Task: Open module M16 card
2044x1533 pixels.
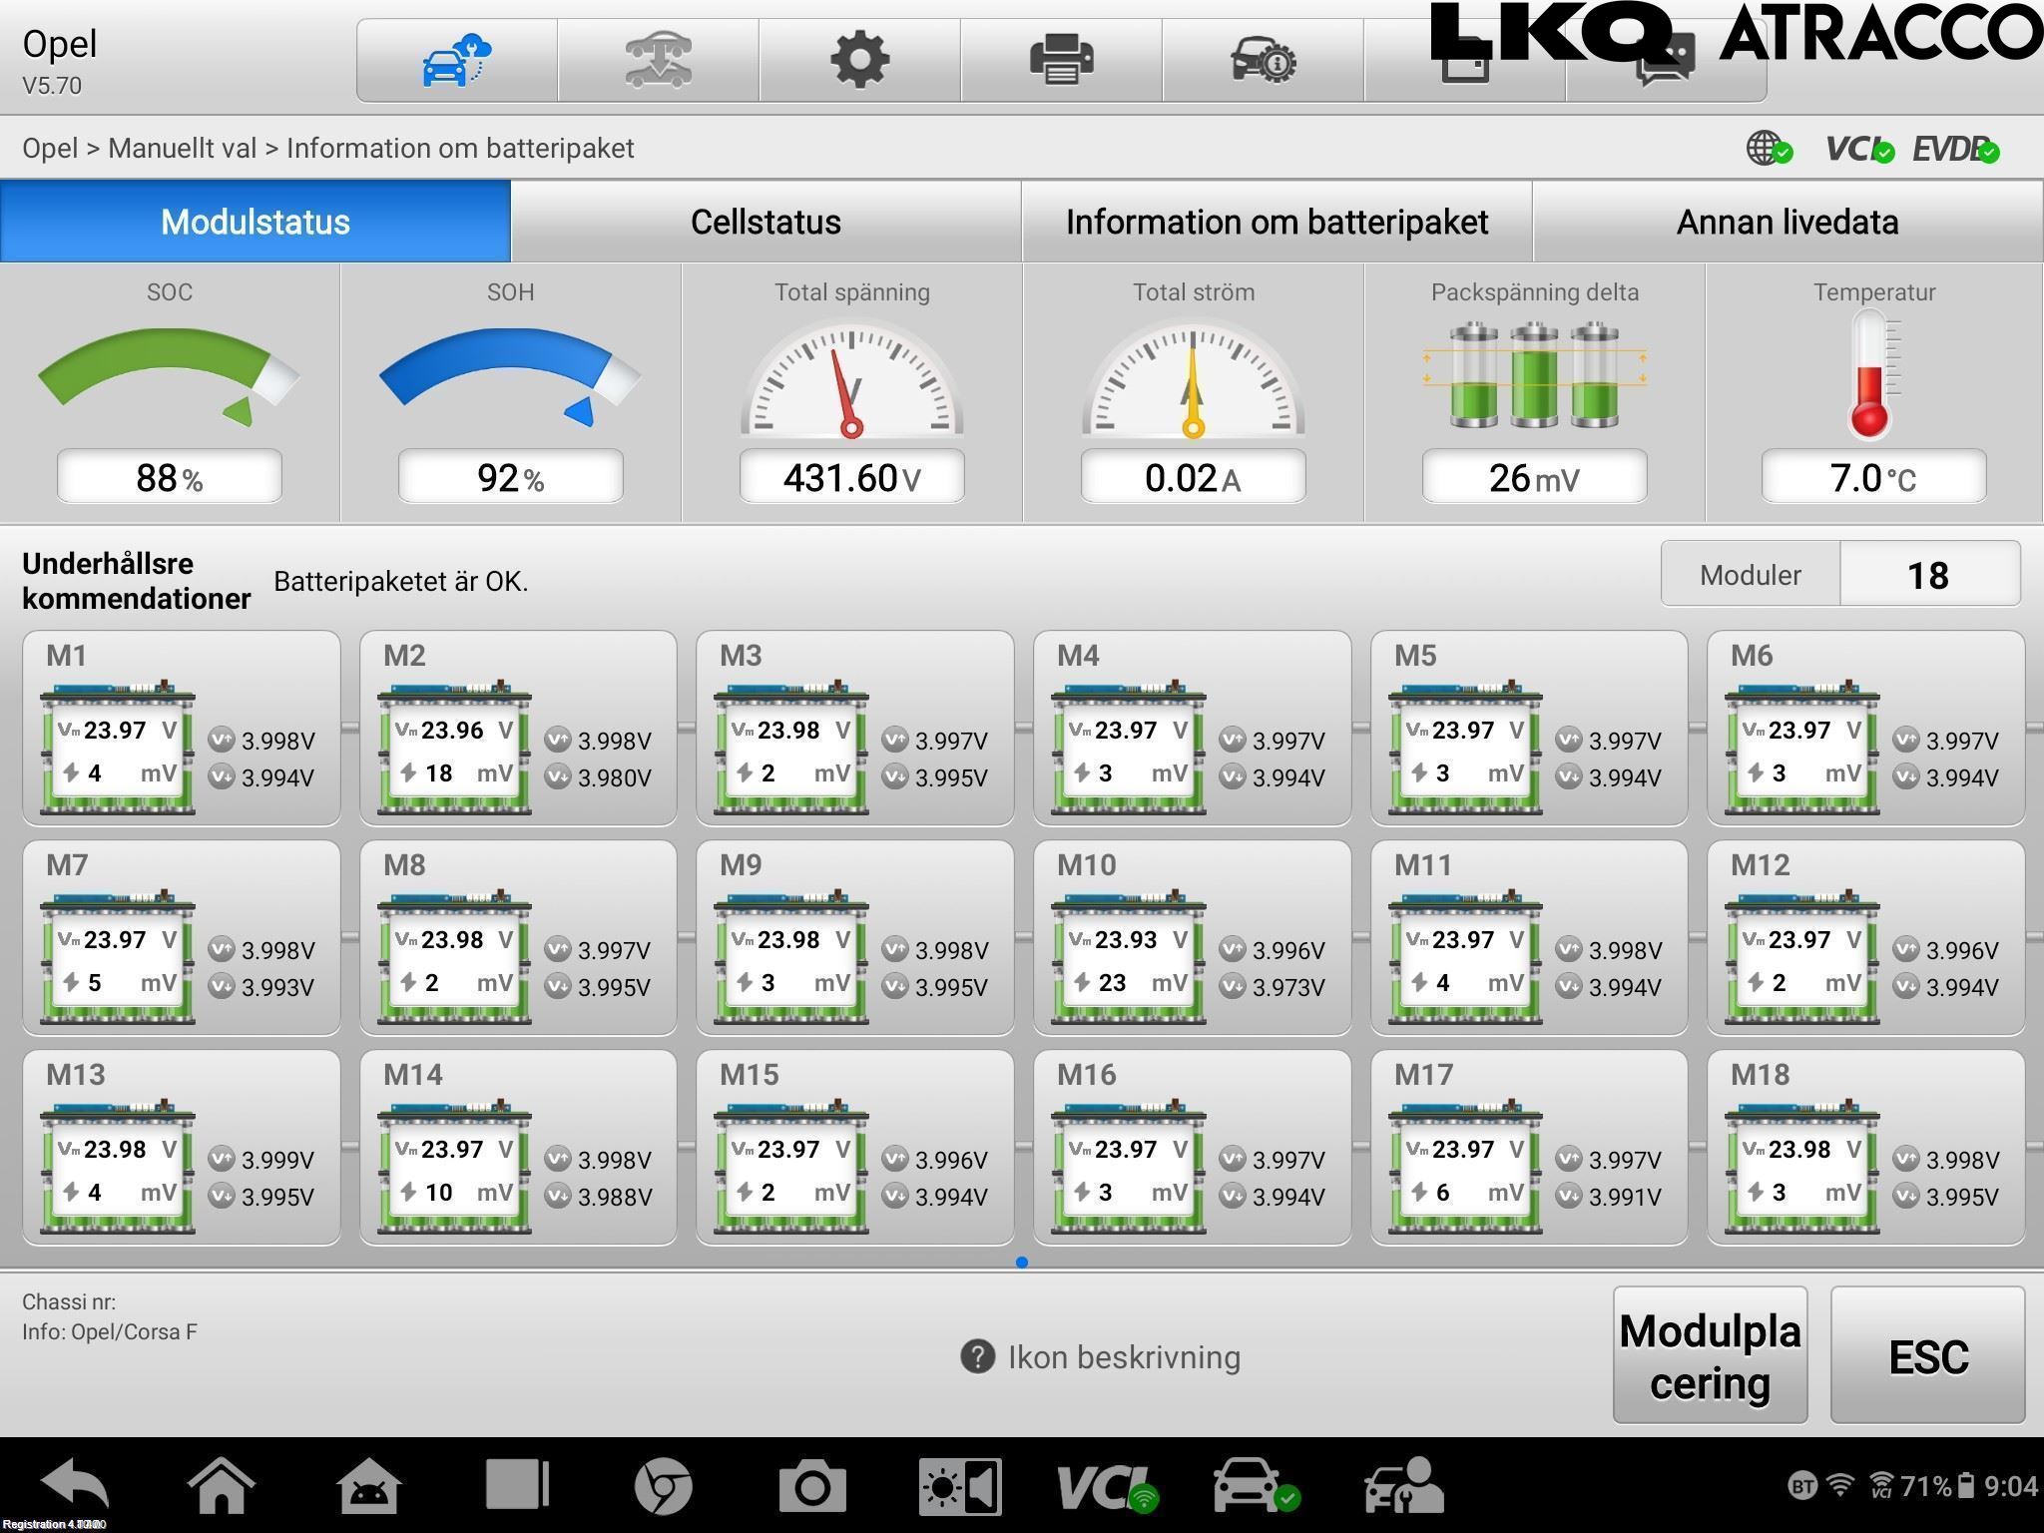Action: [x=1192, y=1147]
